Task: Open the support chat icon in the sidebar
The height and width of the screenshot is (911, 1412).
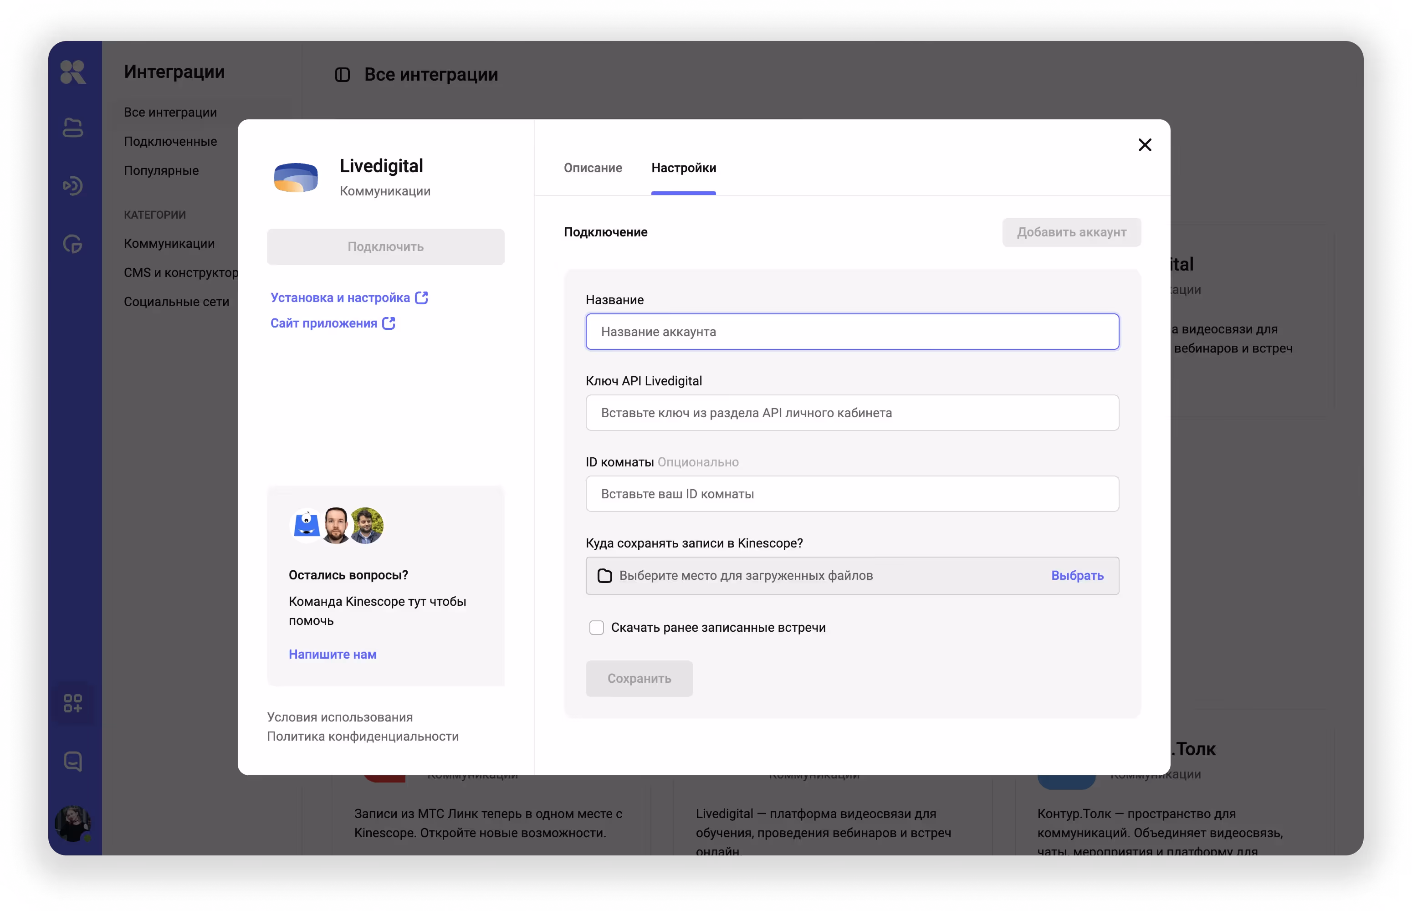Action: [x=73, y=761]
